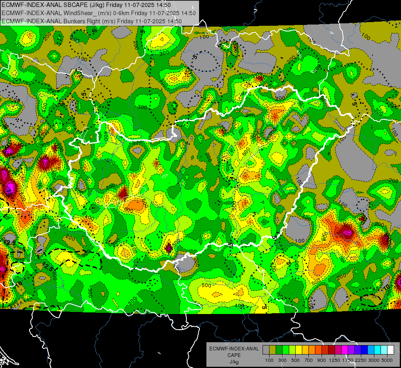Select the sky blue legend swatch before 3000
Viewport: 401px width, 368px height.
pos(371,350)
